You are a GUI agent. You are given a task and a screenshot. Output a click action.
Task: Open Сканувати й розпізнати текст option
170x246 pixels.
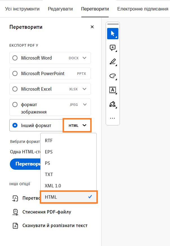[x=55, y=226]
